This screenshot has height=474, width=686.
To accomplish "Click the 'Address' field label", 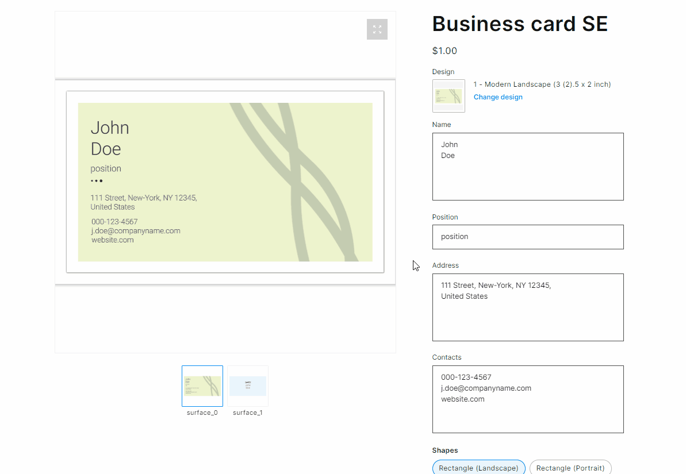I will click(x=446, y=265).
